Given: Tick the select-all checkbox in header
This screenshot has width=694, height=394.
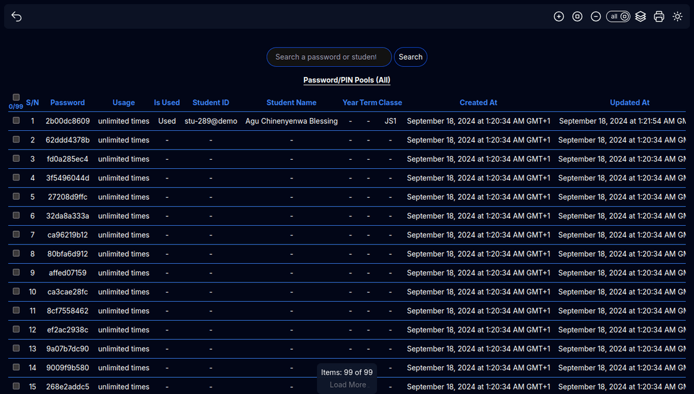Looking at the screenshot, I should 16,98.
